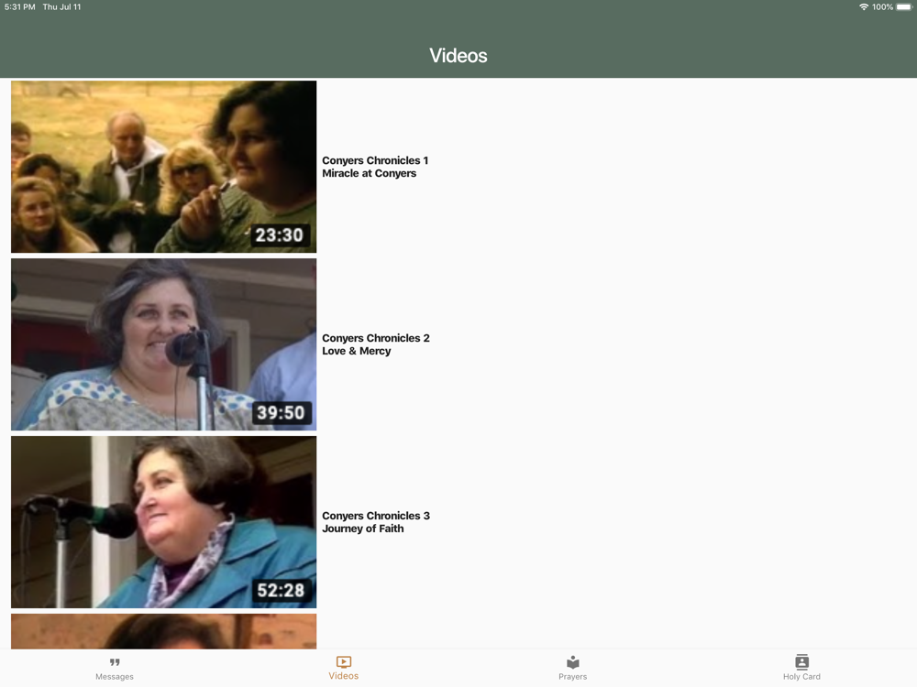
Task: Tap the 23:30 duration badge
Action: pos(279,234)
